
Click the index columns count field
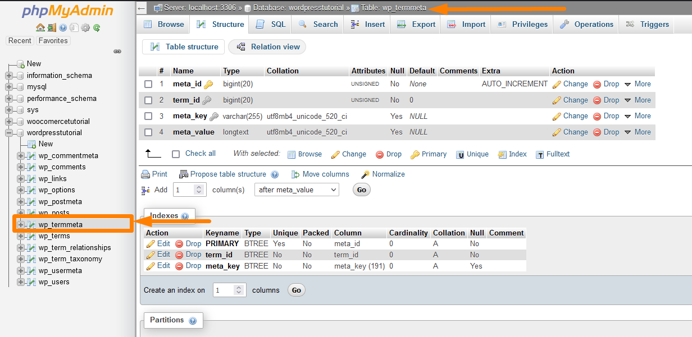click(230, 290)
